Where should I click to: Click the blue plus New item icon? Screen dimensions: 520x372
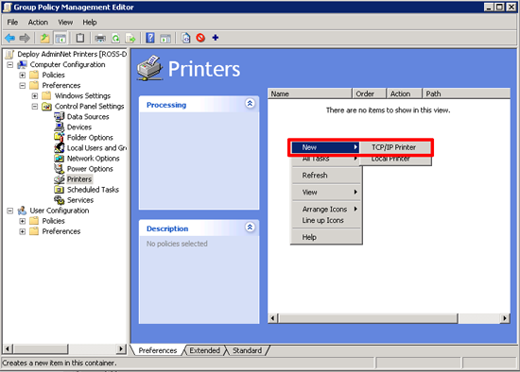point(216,38)
